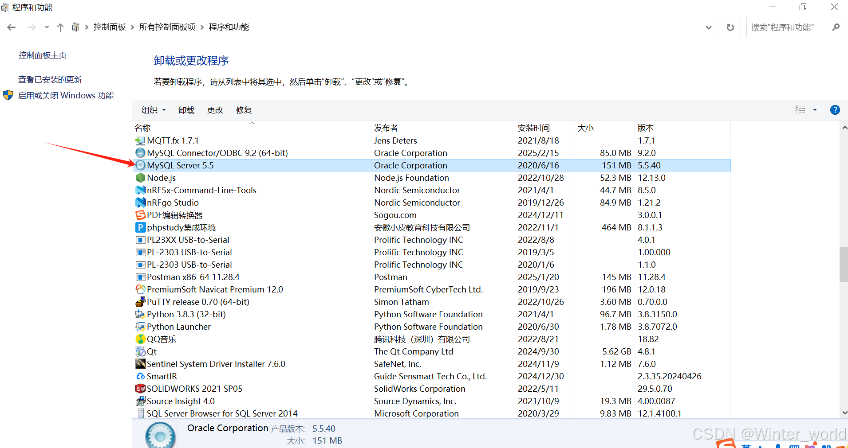Click the Sentinel System Driver Installer icon
The width and height of the screenshot is (848, 448).
point(140,364)
